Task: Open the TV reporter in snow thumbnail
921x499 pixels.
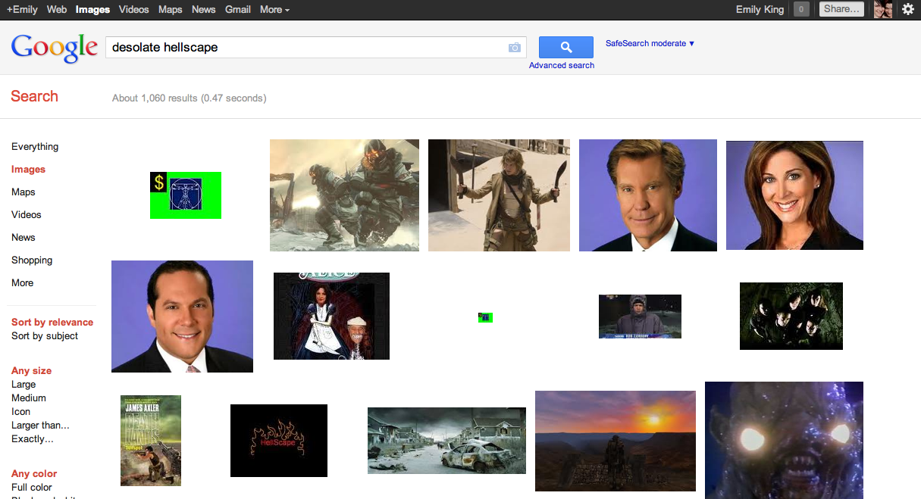Action: pos(640,317)
